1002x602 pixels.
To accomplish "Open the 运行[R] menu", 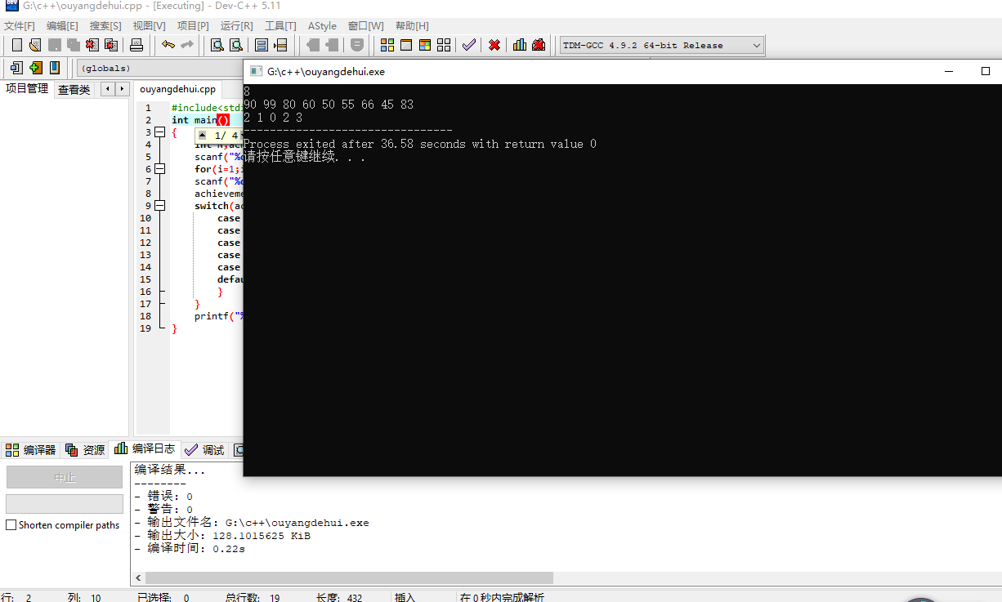I will [x=236, y=26].
